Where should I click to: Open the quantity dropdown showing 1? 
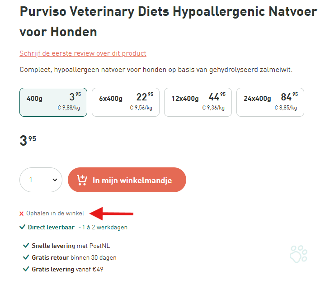[x=41, y=180]
